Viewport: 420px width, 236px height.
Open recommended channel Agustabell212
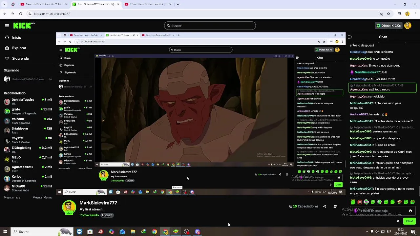point(28,169)
